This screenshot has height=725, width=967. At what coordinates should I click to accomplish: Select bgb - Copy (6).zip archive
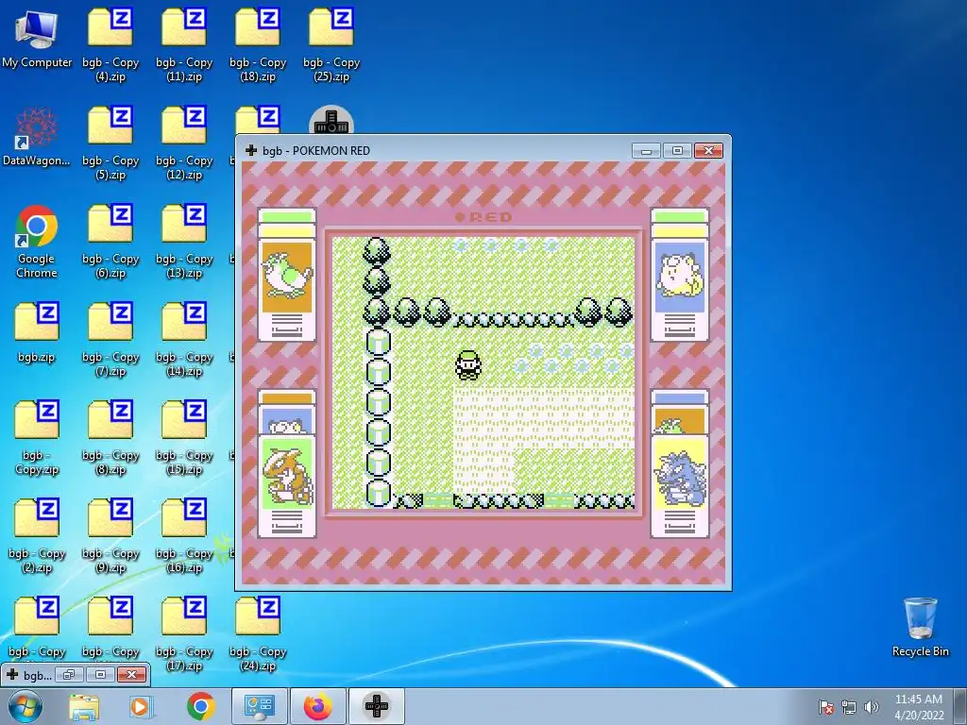(x=110, y=242)
